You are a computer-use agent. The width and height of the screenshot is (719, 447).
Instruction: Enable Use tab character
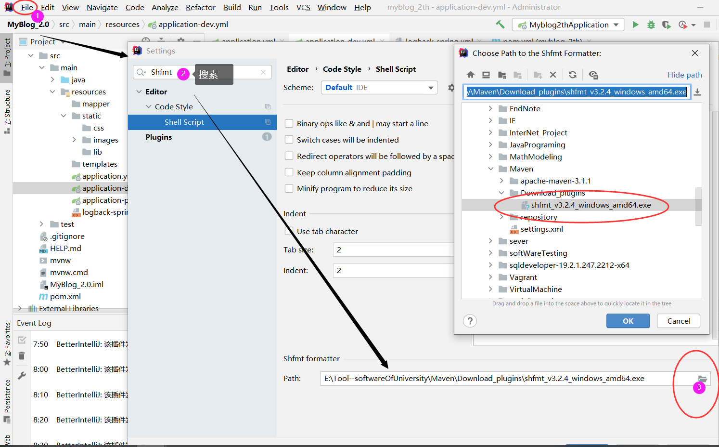[289, 231]
